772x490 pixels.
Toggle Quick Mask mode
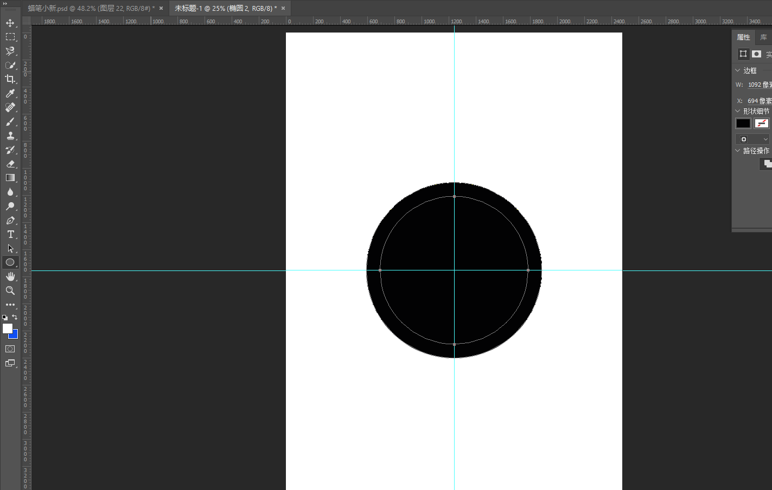point(10,349)
